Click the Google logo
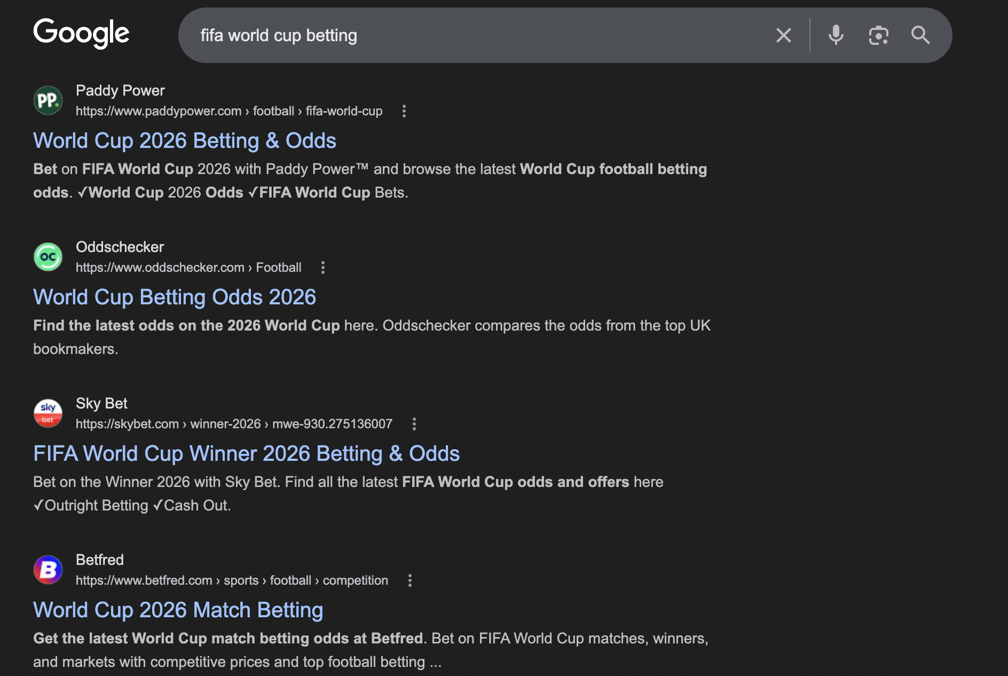 pos(81,34)
